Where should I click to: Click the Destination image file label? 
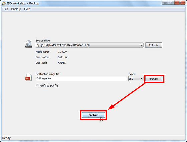(48, 74)
